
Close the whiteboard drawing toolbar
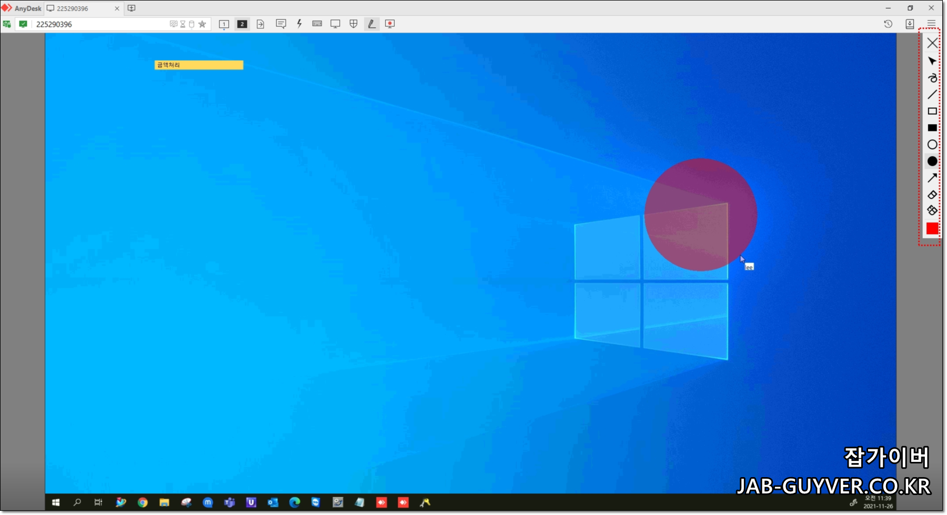tap(932, 43)
